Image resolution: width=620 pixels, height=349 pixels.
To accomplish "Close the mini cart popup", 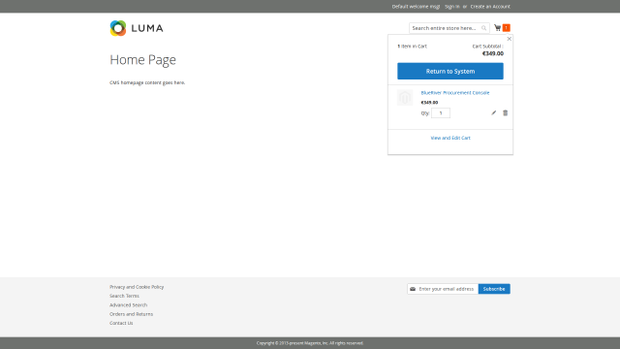I will tap(510, 39).
